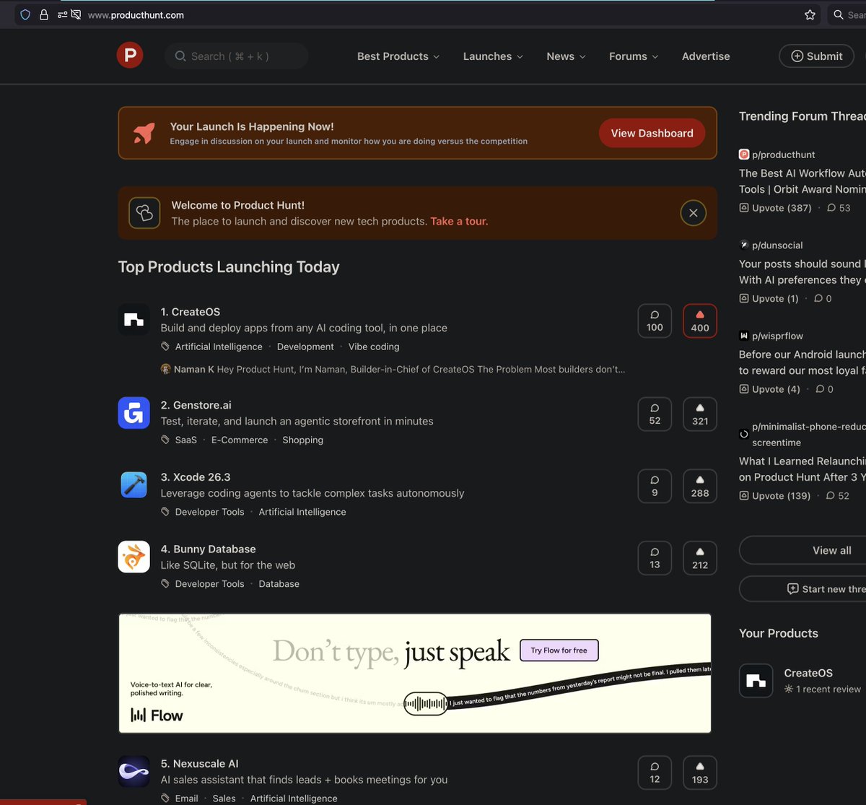Open the News dropdown menu
The height and width of the screenshot is (805, 866).
click(x=566, y=56)
